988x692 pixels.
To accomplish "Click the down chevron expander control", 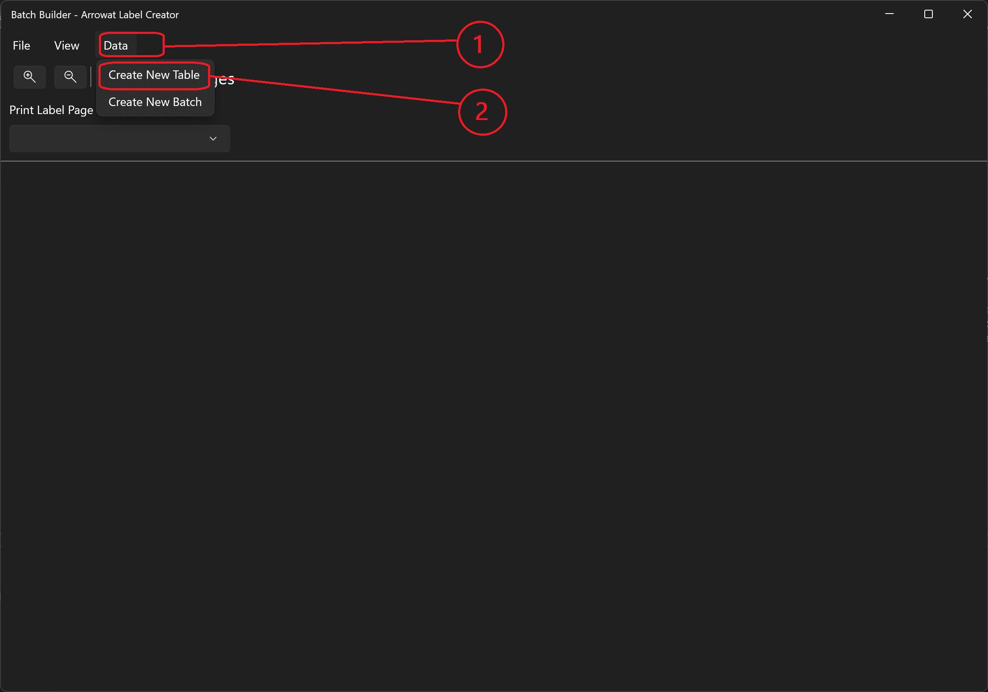I will click(213, 138).
